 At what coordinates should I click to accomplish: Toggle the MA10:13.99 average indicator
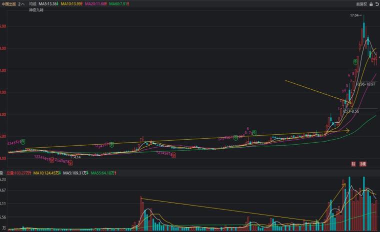(72, 3)
